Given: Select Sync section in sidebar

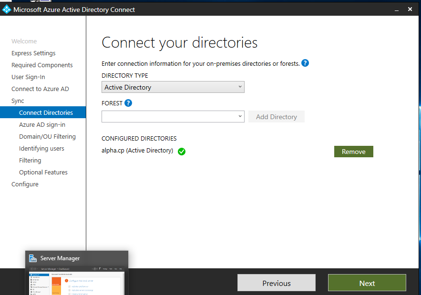Looking at the screenshot, I should pyautogui.click(x=18, y=101).
